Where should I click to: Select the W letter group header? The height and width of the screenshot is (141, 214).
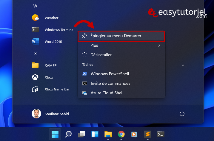[35, 6]
